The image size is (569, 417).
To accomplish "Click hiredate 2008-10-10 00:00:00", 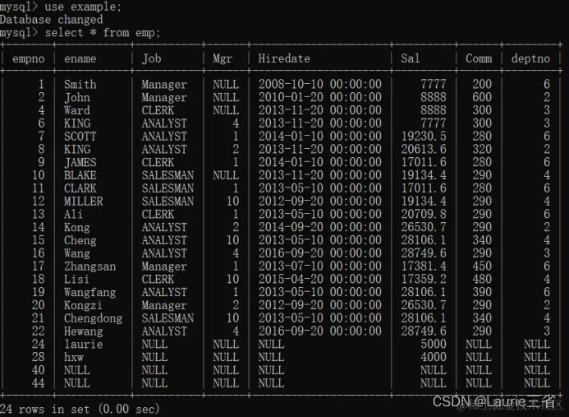I will 319,85.
